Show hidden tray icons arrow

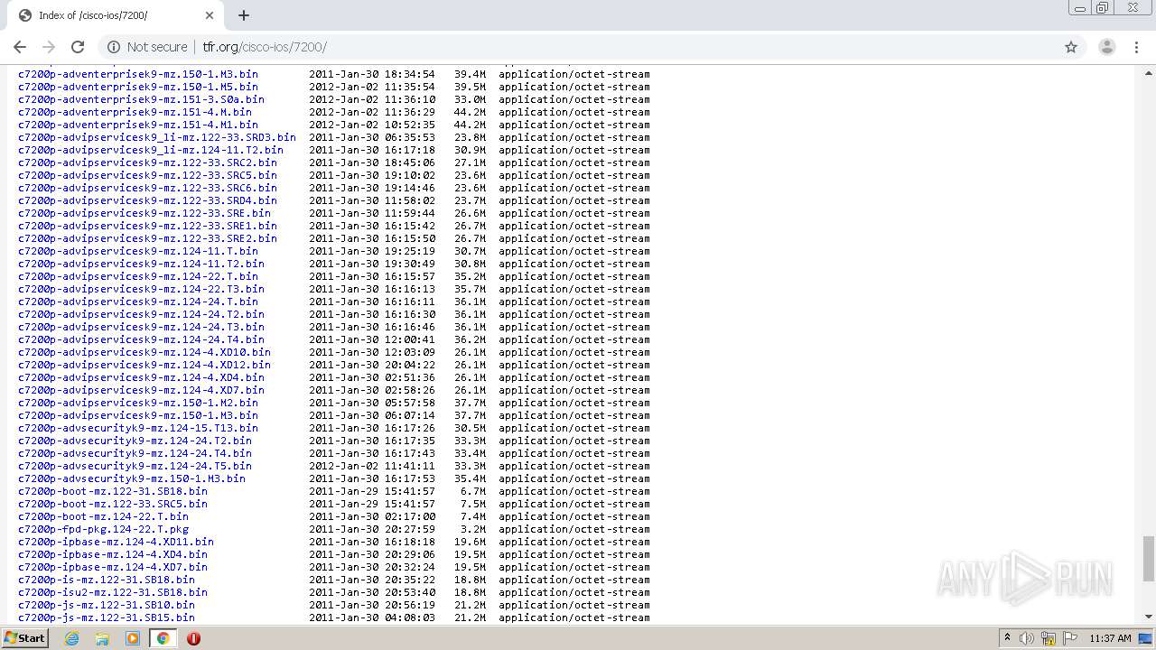1007,638
